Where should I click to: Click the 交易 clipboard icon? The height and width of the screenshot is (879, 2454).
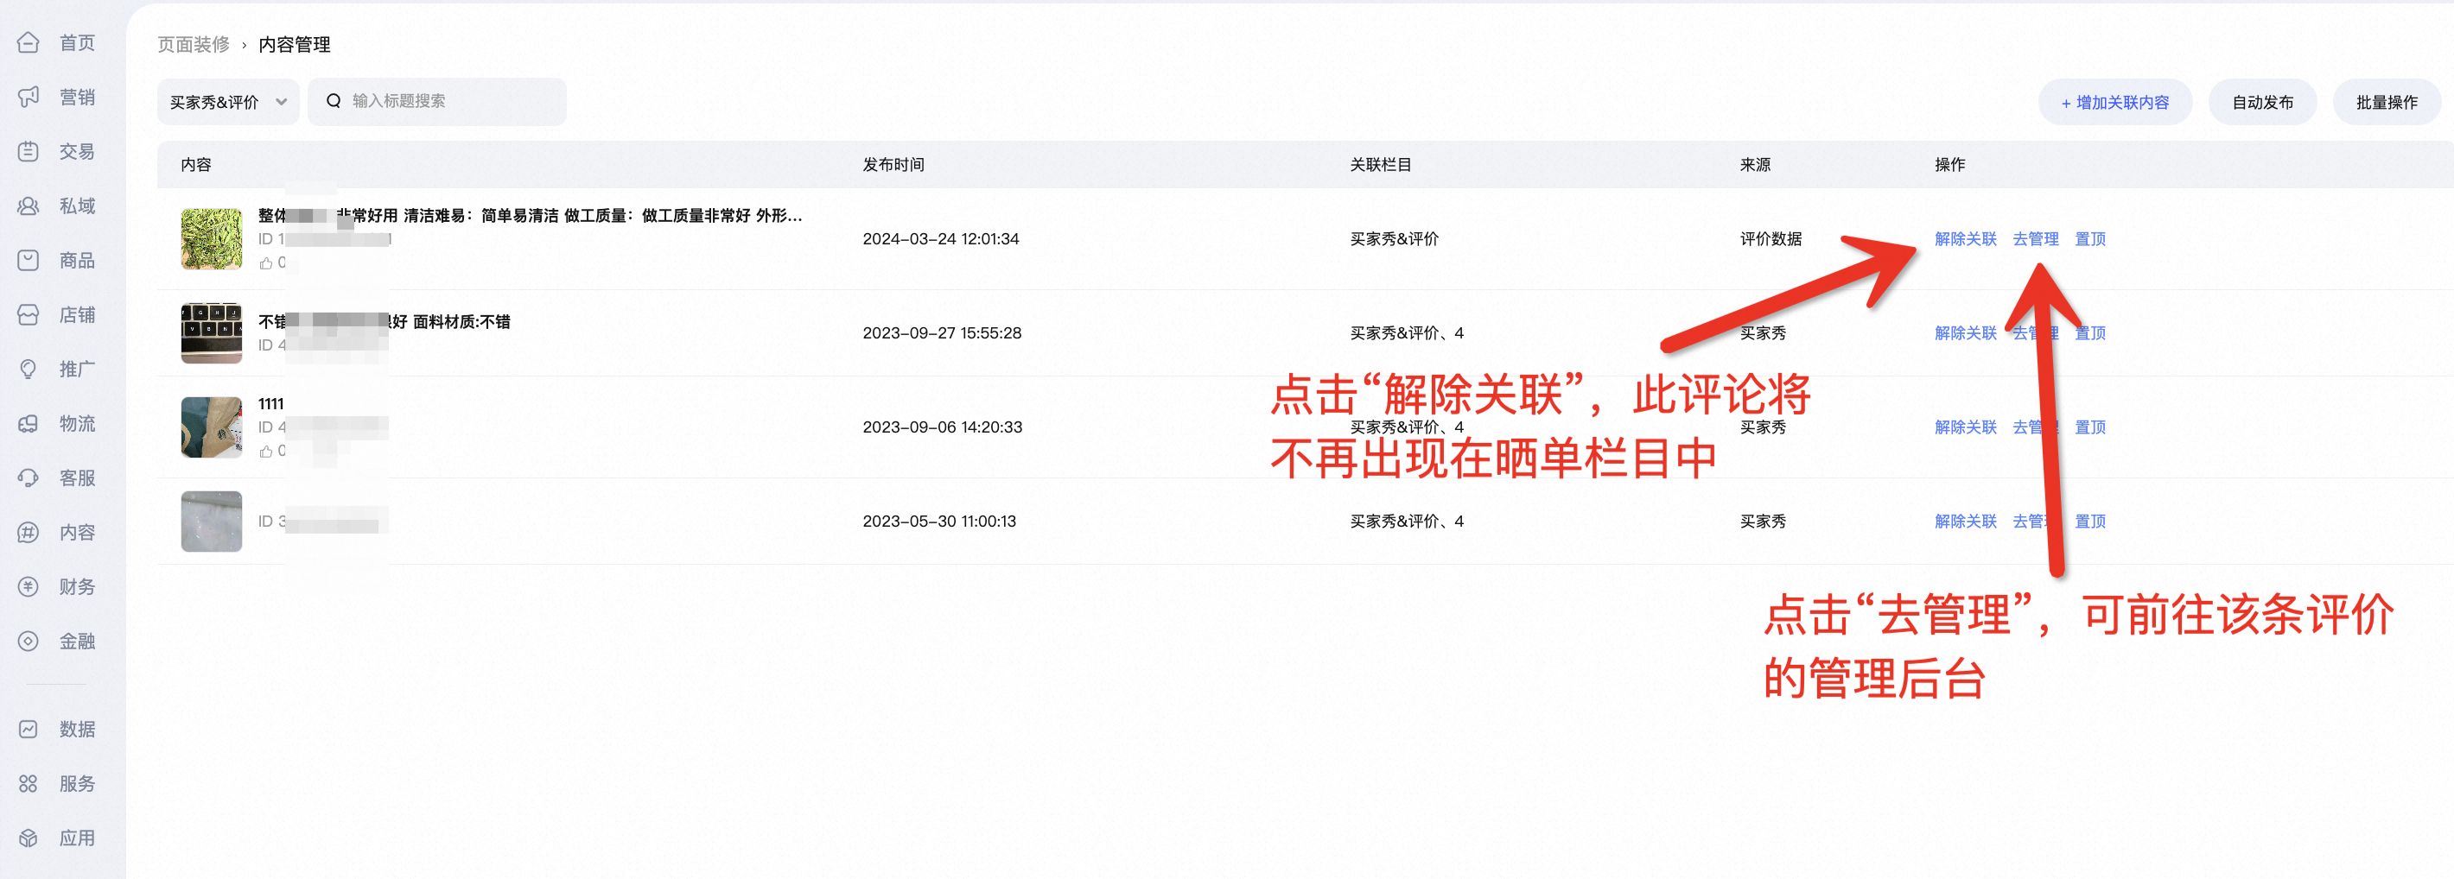tap(29, 151)
